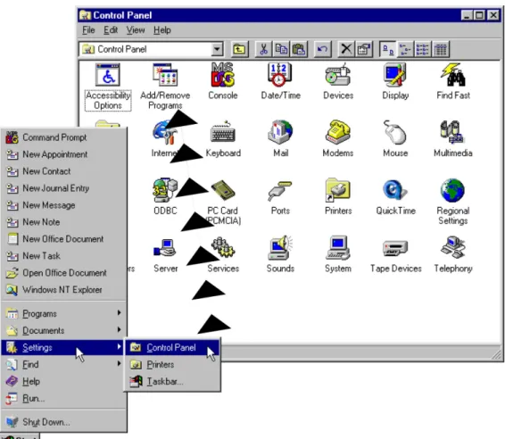Switch to Large Icons view
This screenshot has height=439, width=505.
coord(388,49)
